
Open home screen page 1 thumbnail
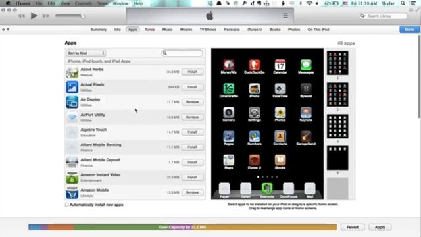coord(337,63)
